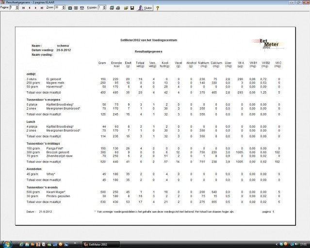Decrease Pagina with the spinner down arrow

(x=17, y=9)
